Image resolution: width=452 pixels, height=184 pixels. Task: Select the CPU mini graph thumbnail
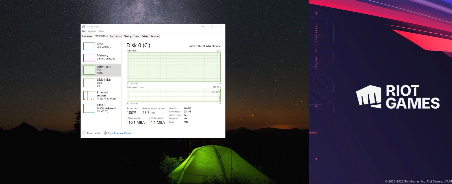(x=89, y=46)
